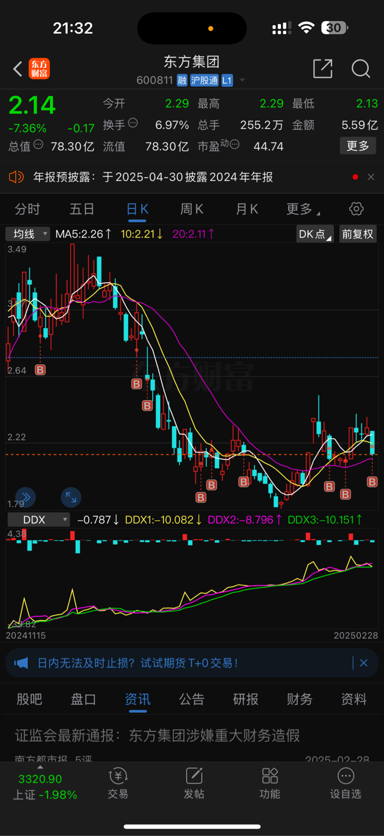The image size is (384, 836).
Task: Switch to 研报 tab
Action: click(246, 699)
